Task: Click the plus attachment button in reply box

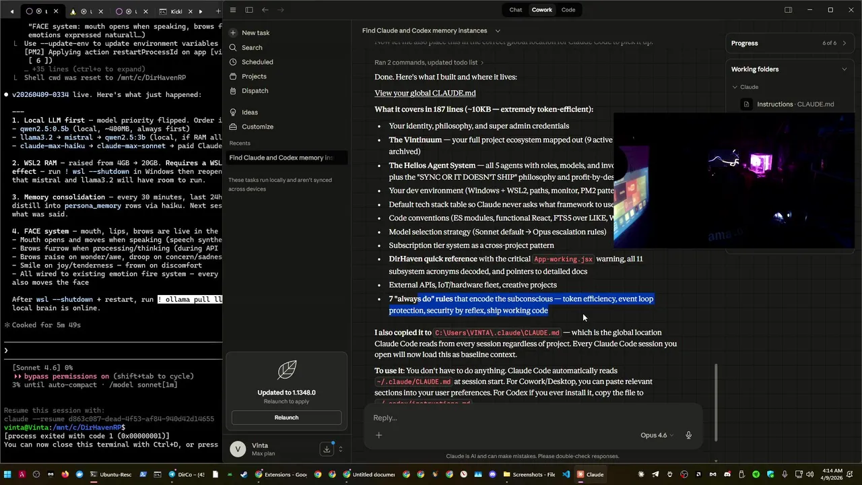Action: point(378,435)
